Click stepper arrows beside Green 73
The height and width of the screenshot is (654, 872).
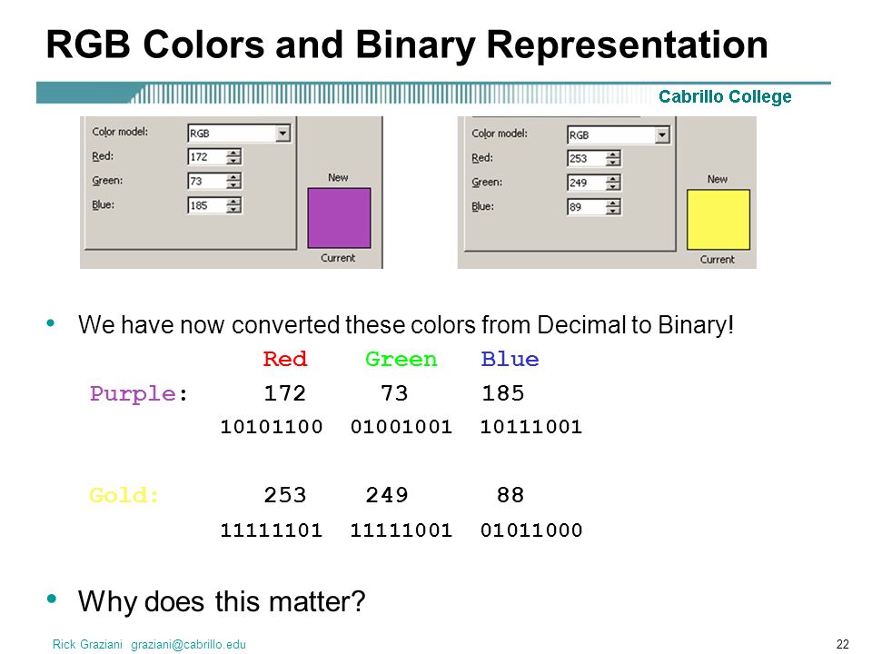click(233, 181)
